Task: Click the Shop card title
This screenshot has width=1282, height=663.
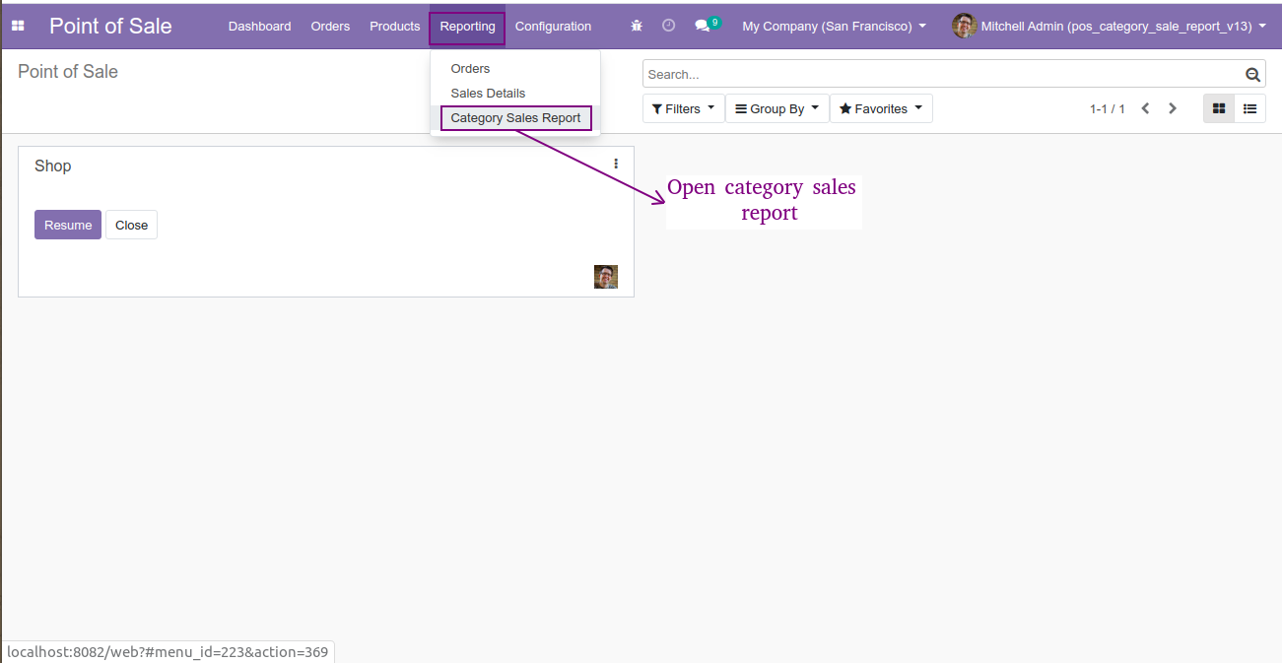Action: [x=53, y=166]
